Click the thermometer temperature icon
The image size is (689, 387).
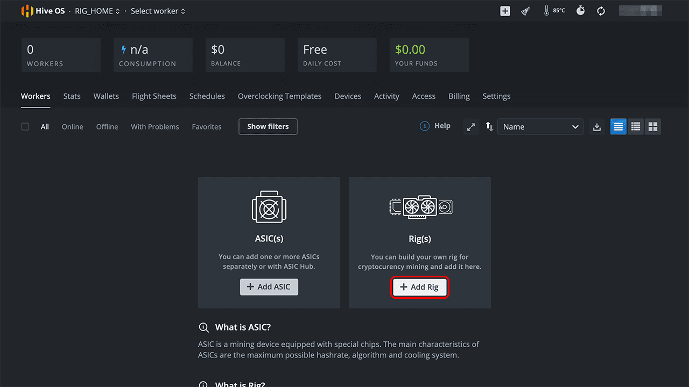547,11
